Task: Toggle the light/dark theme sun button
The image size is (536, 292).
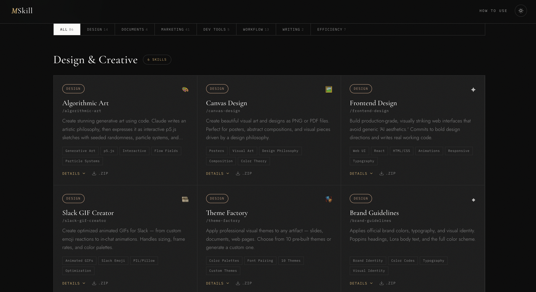Action: (x=521, y=11)
